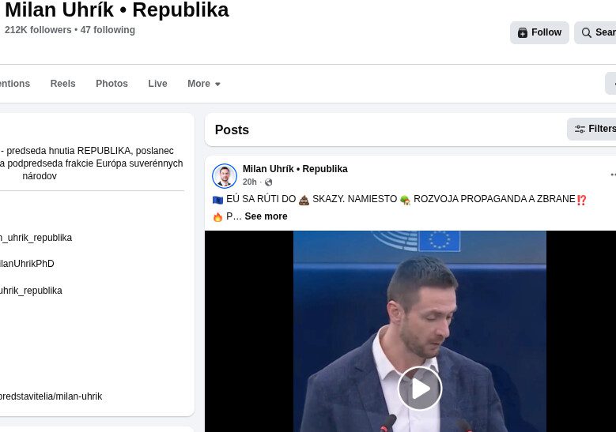
Task: Open the page Search button
Action: pos(599,32)
